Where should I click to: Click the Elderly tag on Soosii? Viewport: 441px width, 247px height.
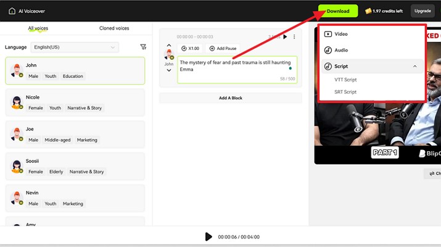point(56,172)
